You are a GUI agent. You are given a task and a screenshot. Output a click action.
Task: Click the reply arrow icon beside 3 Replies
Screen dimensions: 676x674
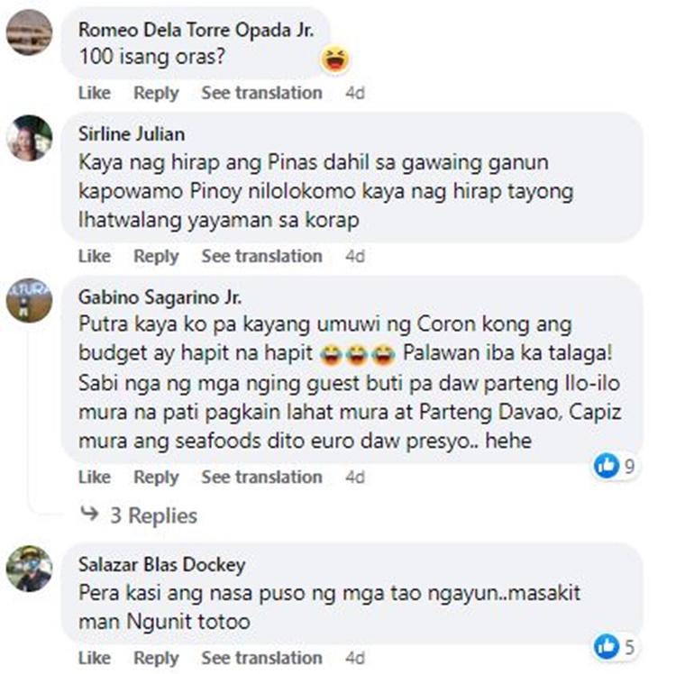(89, 514)
